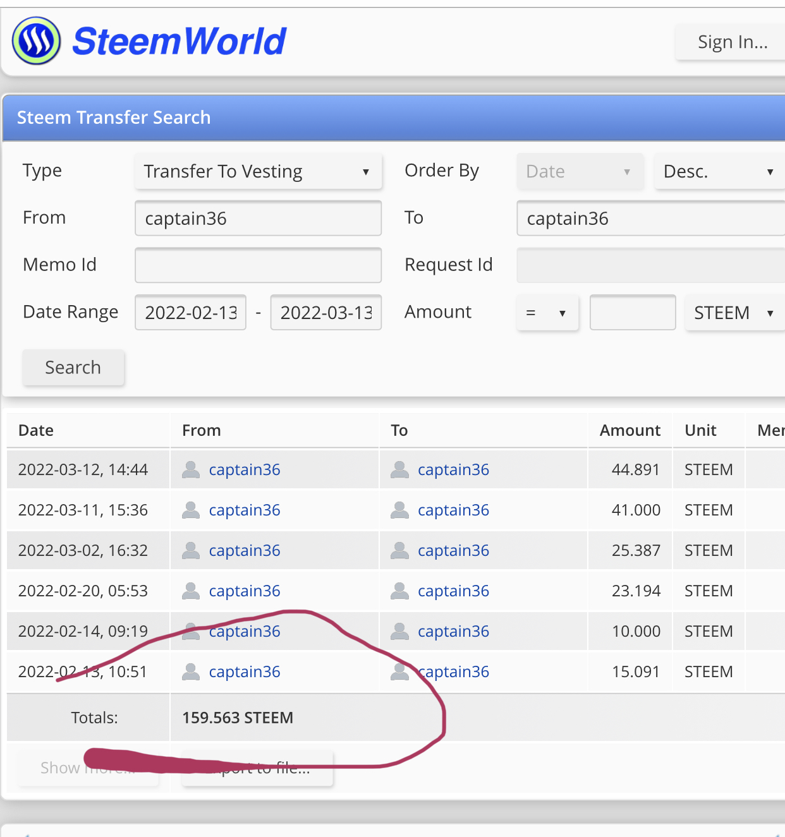The image size is (785, 837).
Task: Click To avatar icon in 2022-02-14 row
Action: tap(399, 631)
